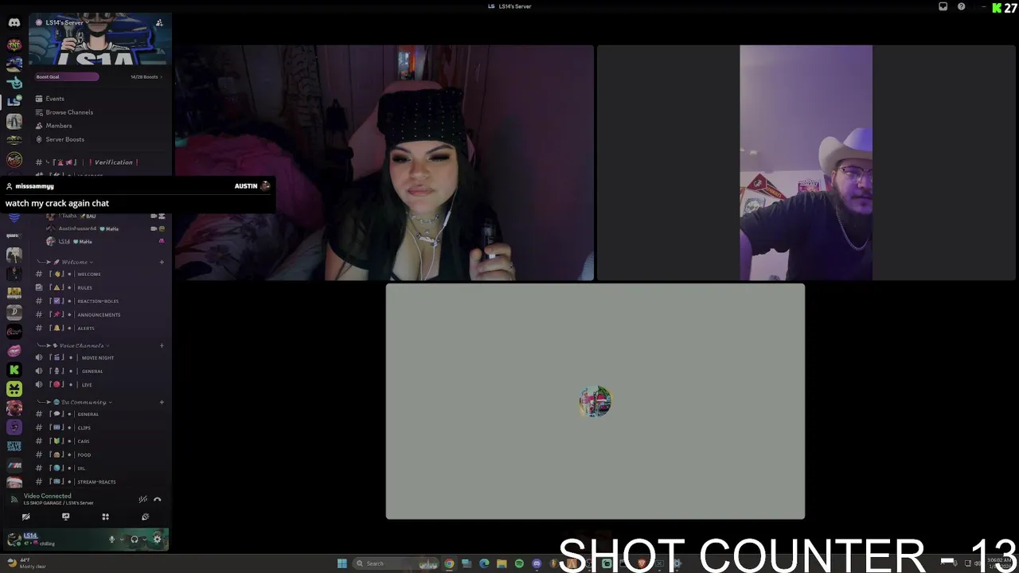
Task: Select Austinhussar64 in voice participants
Action: (105, 228)
